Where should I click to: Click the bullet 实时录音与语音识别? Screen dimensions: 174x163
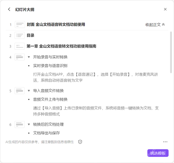pyautogui.click(x=50, y=66)
